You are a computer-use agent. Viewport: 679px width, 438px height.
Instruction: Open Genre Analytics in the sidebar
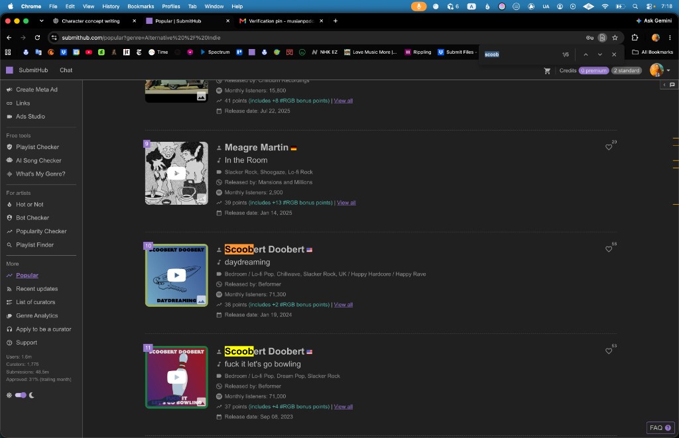coord(36,315)
